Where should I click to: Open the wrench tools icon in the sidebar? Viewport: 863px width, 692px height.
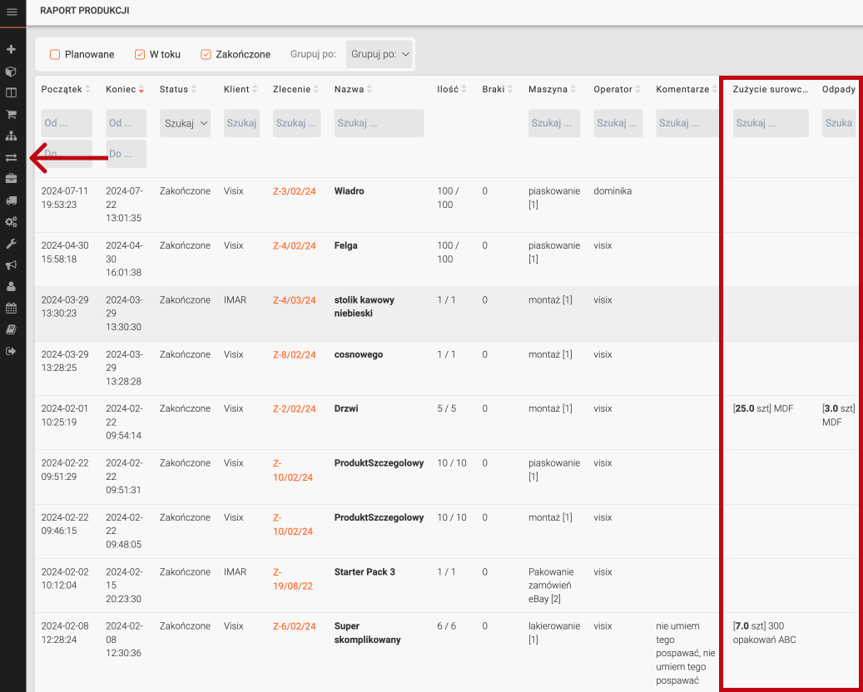pyautogui.click(x=12, y=244)
